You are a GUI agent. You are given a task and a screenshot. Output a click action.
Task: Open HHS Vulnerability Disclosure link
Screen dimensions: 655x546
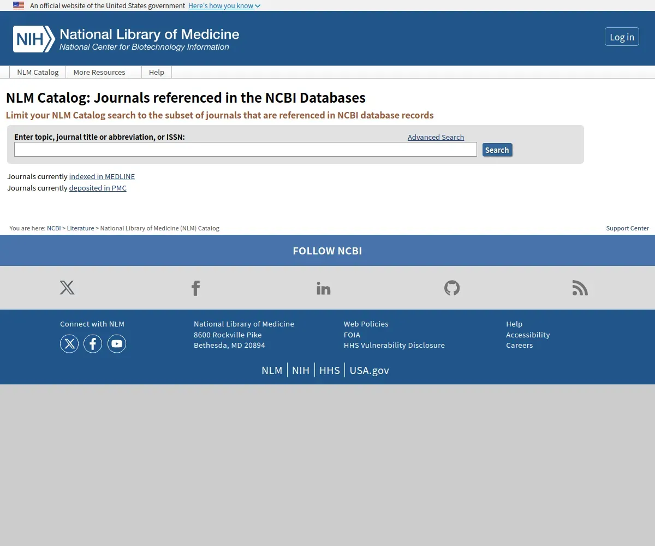[x=394, y=345]
